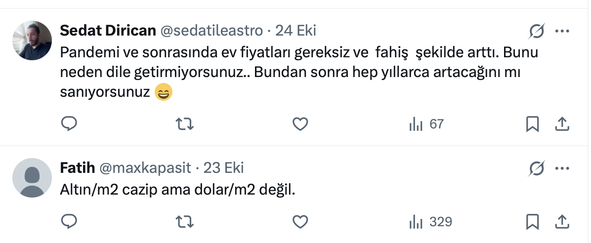Image resolution: width=591 pixels, height=243 pixels.
Task: View analytics showing 329 views
Action: (430, 222)
